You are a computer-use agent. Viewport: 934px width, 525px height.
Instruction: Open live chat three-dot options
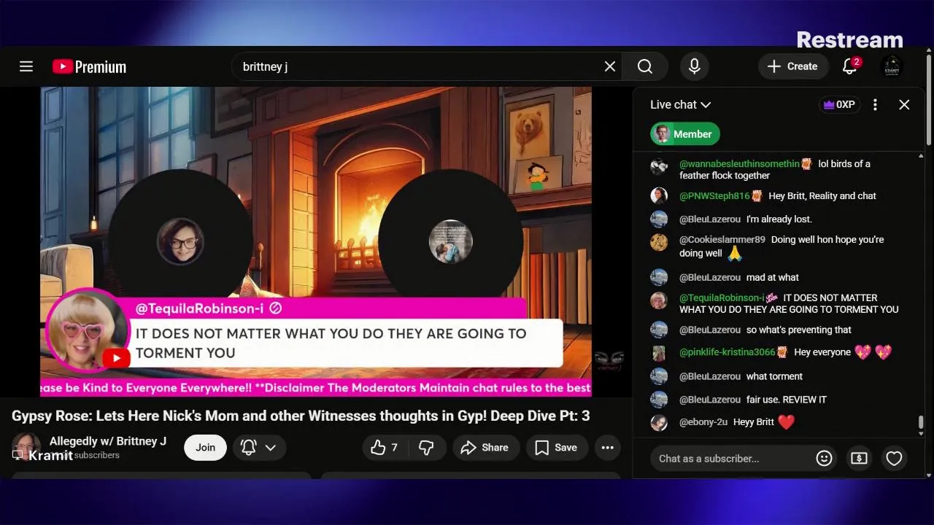[875, 104]
